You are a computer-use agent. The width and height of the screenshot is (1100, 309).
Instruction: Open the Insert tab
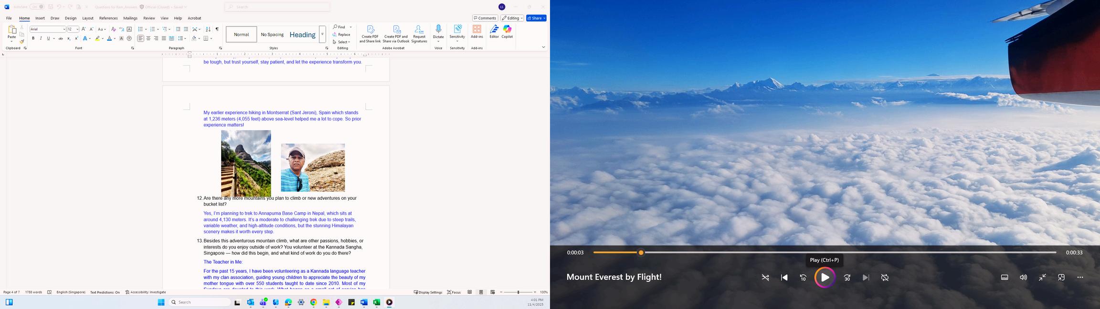click(x=40, y=18)
